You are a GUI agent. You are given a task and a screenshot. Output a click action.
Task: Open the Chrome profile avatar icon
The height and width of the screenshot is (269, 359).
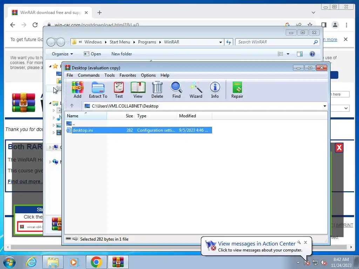[335, 25]
